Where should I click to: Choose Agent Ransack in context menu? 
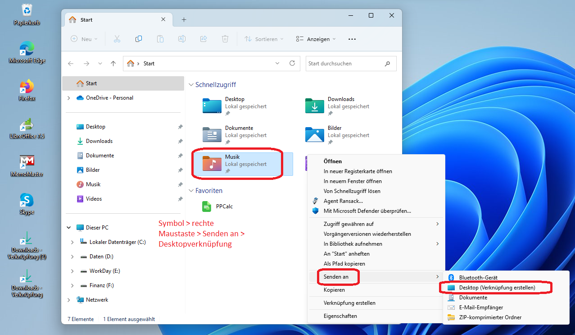tap(376, 201)
